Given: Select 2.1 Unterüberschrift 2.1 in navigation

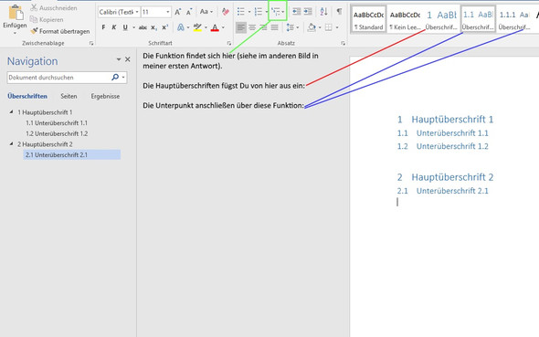Looking at the screenshot, I should click(72, 155).
